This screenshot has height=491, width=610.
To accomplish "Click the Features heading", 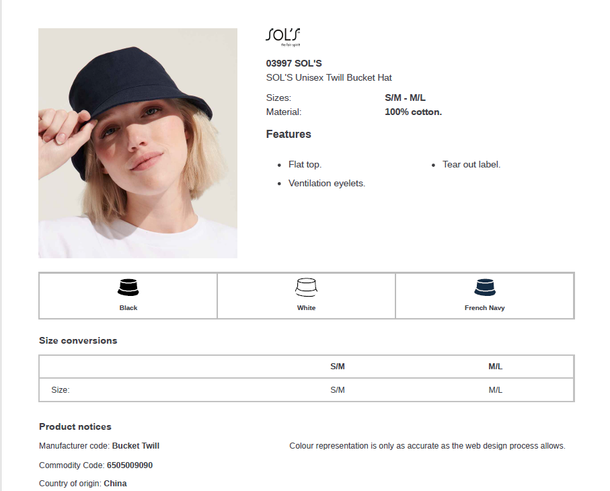I will click(x=289, y=135).
